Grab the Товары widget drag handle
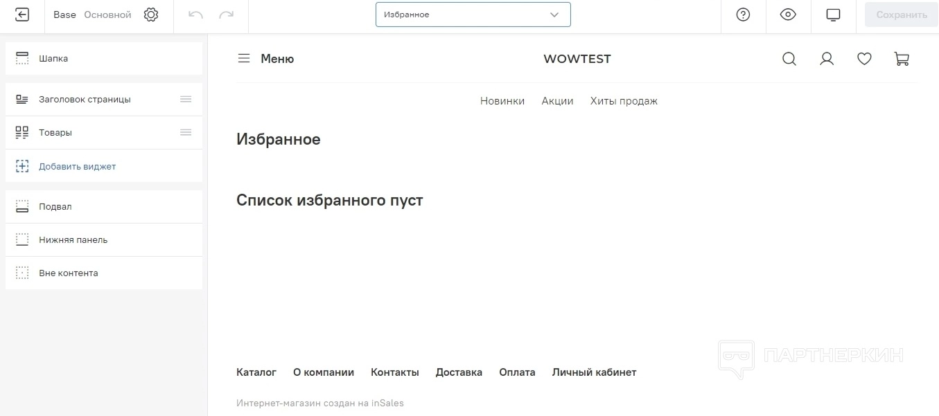 186,132
